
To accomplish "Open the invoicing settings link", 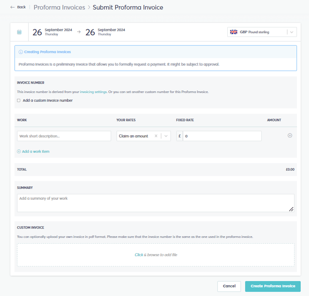I will 93,92.
